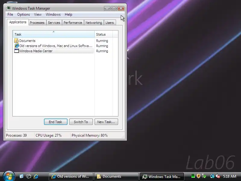The height and width of the screenshot is (181, 241).
Task: Minimize the Task Manager window
Action: 107,8
